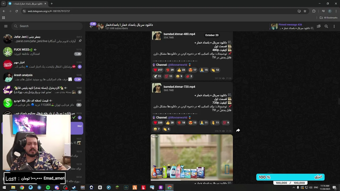Open FUCK WEED chat
Viewport: 340px width, 191px height.
42,52
